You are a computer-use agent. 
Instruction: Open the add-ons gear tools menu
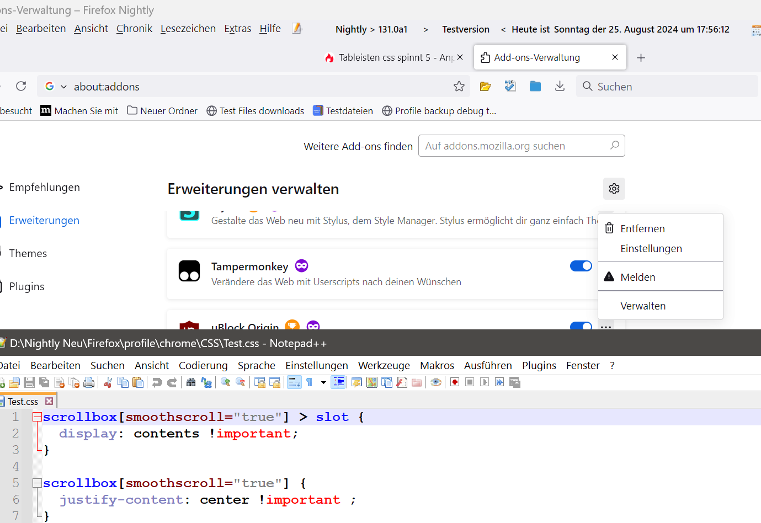614,189
